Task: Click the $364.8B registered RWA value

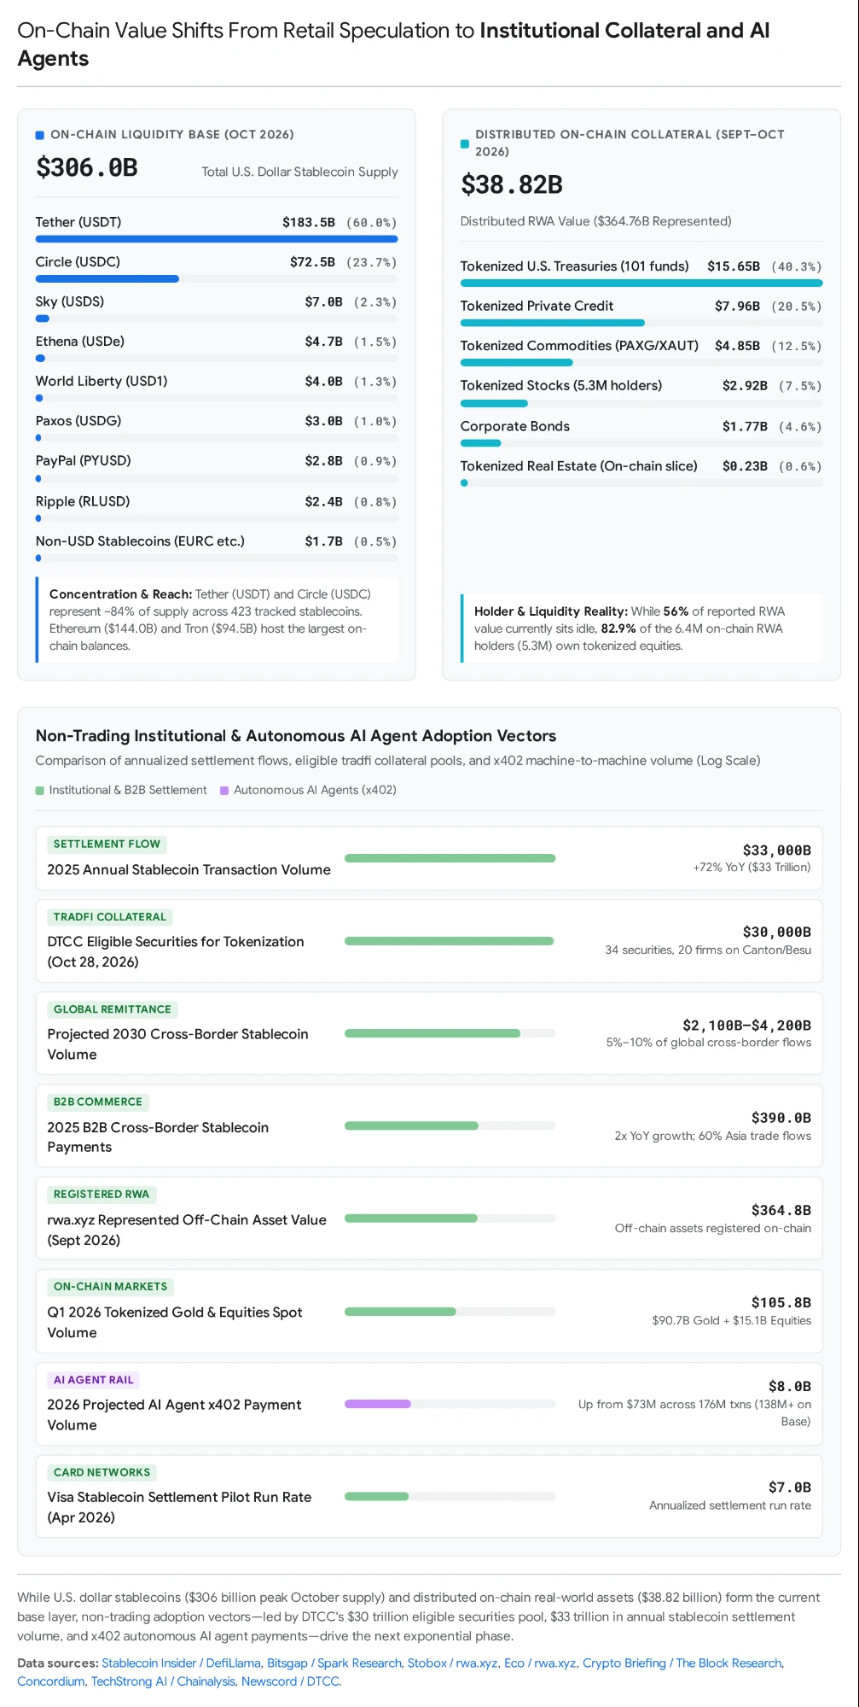Action: [781, 1211]
